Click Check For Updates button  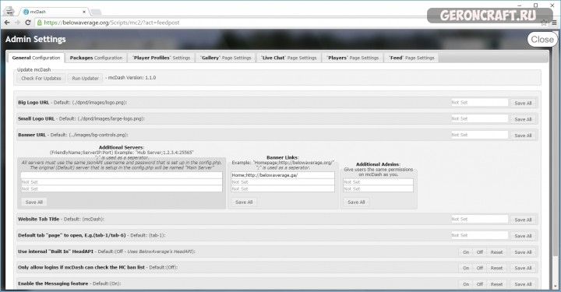coord(41,79)
